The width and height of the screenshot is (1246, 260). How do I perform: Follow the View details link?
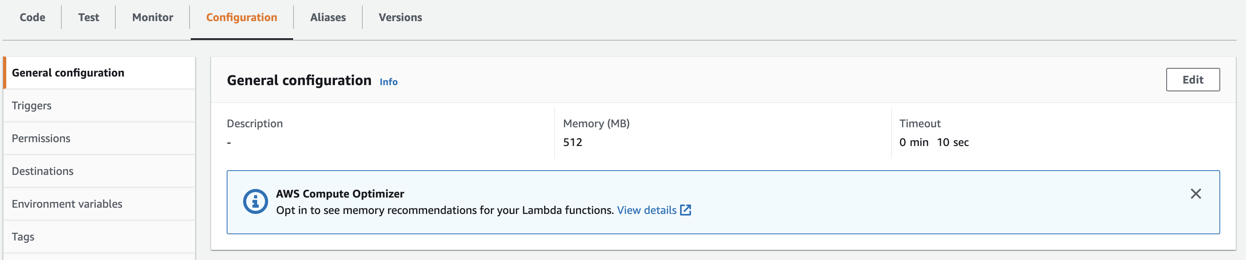pos(647,210)
